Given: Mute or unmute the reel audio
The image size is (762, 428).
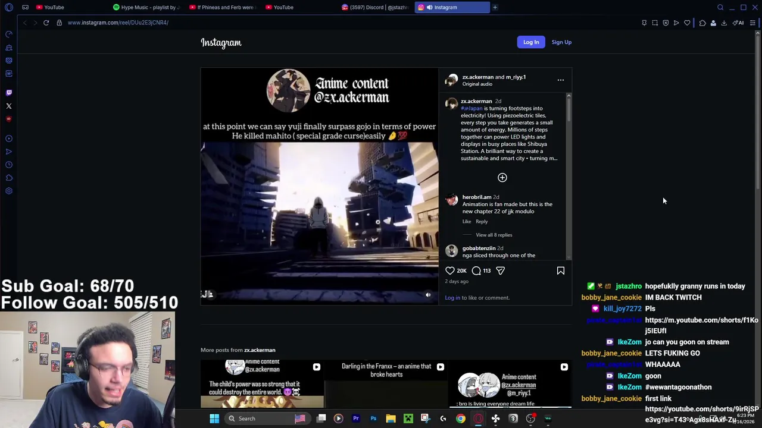Looking at the screenshot, I should pyautogui.click(x=428, y=295).
